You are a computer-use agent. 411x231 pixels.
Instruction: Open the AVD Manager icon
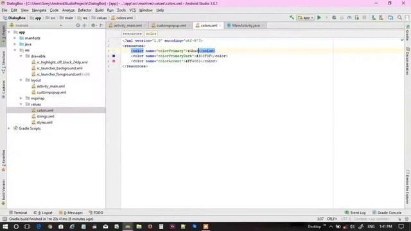point(374,17)
